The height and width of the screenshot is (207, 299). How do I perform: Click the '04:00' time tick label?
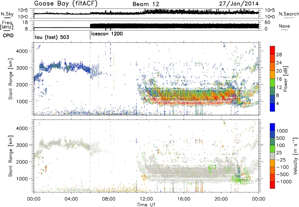tap(71, 199)
